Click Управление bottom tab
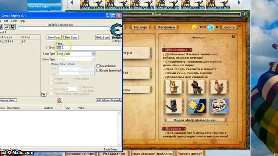The image size is (278, 156). pos(114,154)
